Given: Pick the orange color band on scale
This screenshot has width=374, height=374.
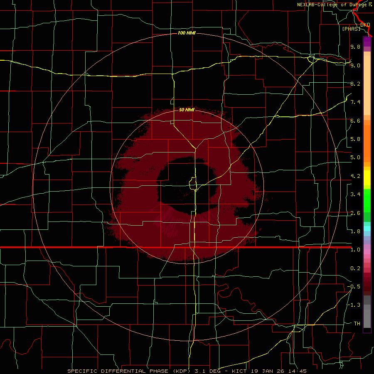Looking at the screenshot, I should [367, 144].
